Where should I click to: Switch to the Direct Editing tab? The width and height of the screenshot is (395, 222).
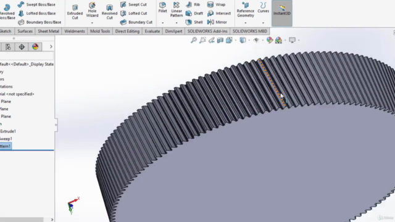click(x=127, y=31)
